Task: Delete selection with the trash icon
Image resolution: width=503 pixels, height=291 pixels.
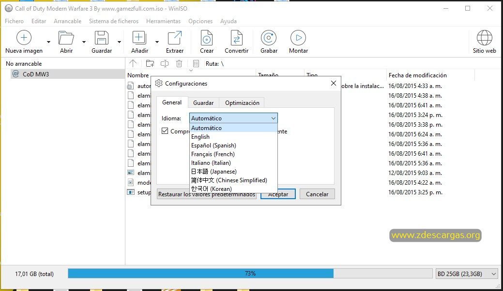Action: pyautogui.click(x=179, y=63)
